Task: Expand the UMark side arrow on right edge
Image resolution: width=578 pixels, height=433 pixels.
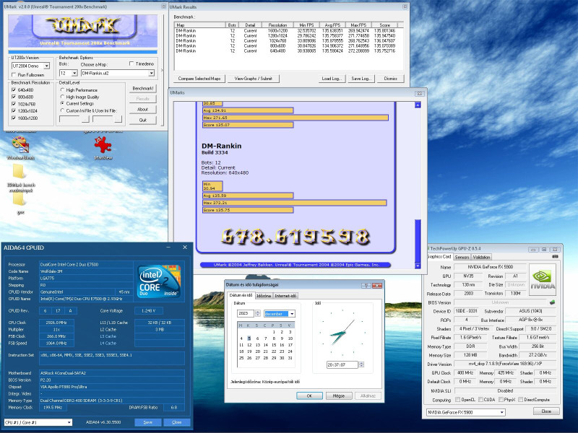Action: (x=162, y=70)
